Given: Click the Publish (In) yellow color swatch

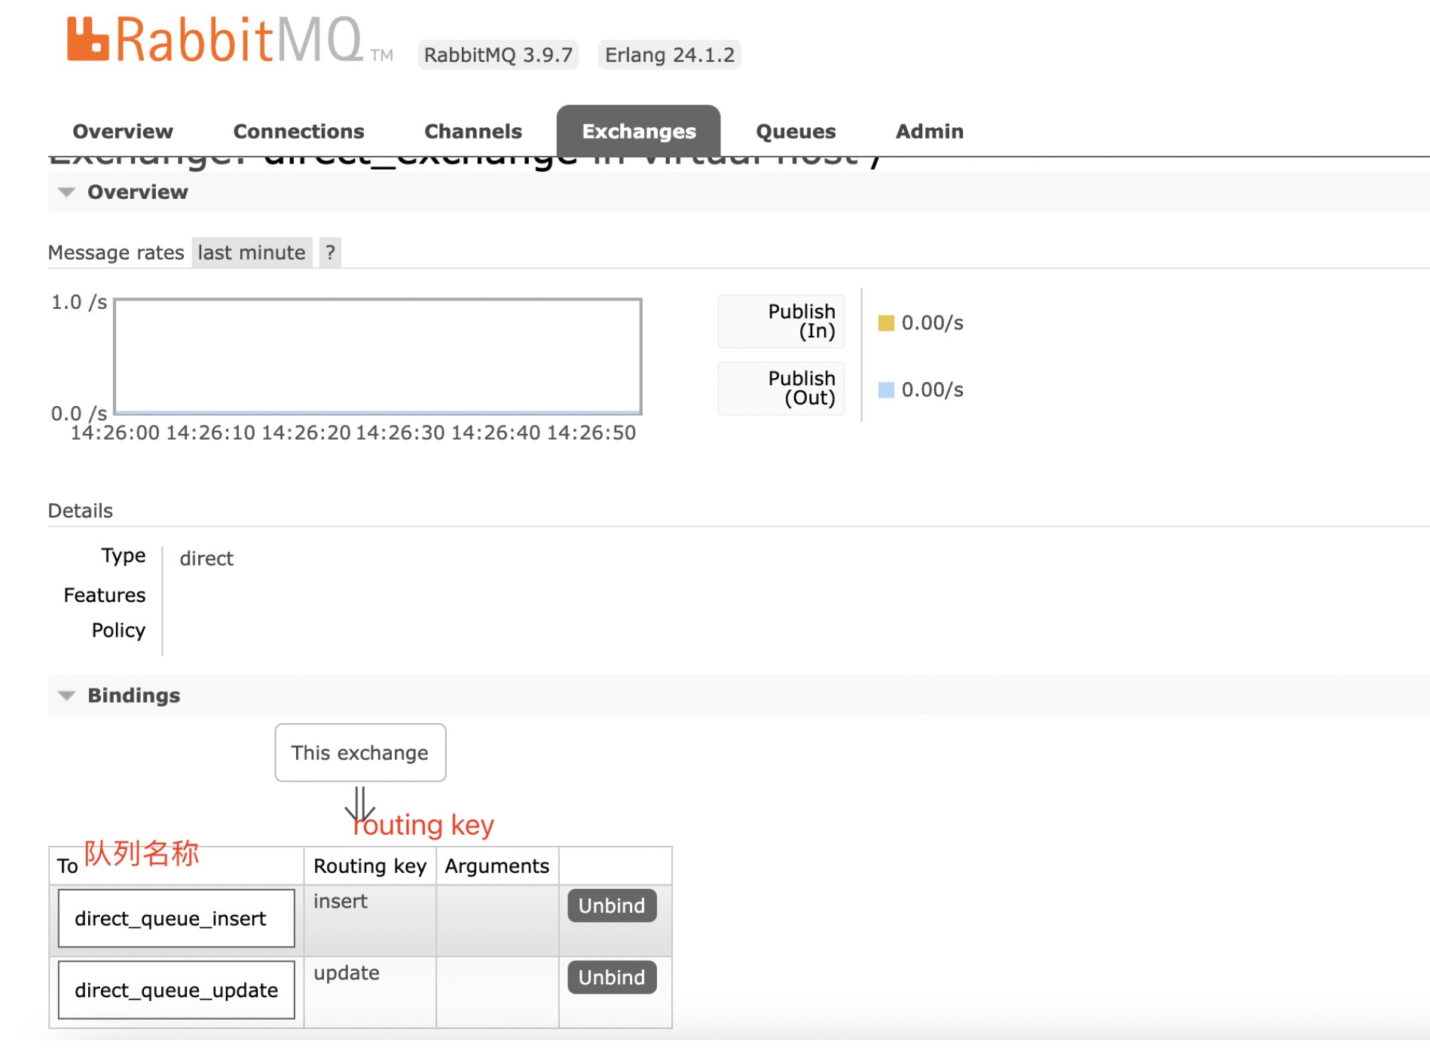Looking at the screenshot, I should 886,323.
